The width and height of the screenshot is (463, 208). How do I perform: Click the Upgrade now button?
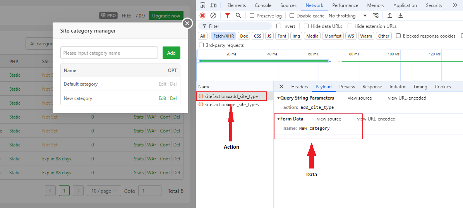pyautogui.click(x=166, y=15)
